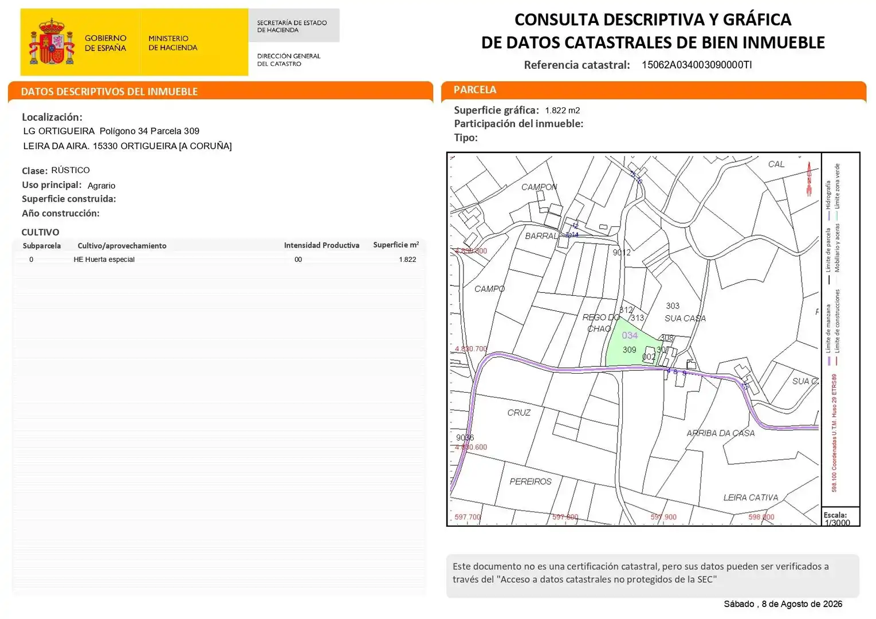Select cadastral reference 15062A034003090000TI
The image size is (876, 619).
[x=697, y=65]
